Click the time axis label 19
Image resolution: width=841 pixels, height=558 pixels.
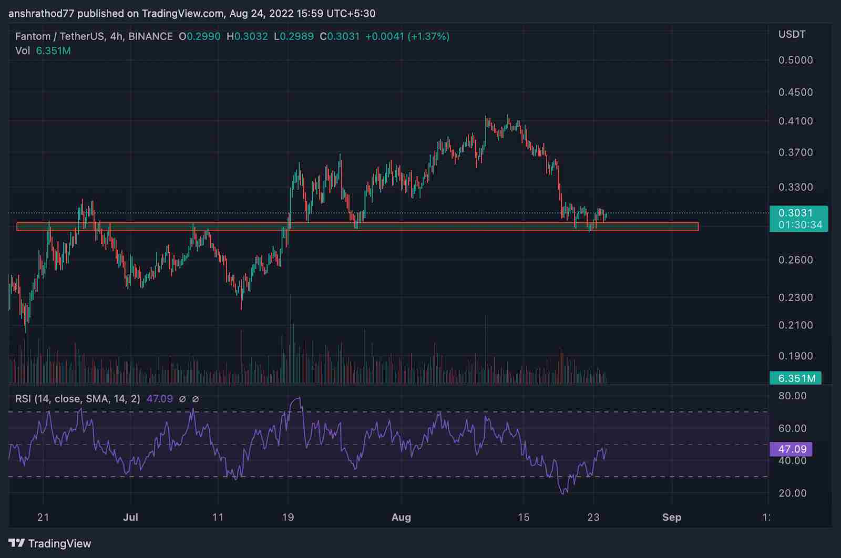(x=288, y=517)
